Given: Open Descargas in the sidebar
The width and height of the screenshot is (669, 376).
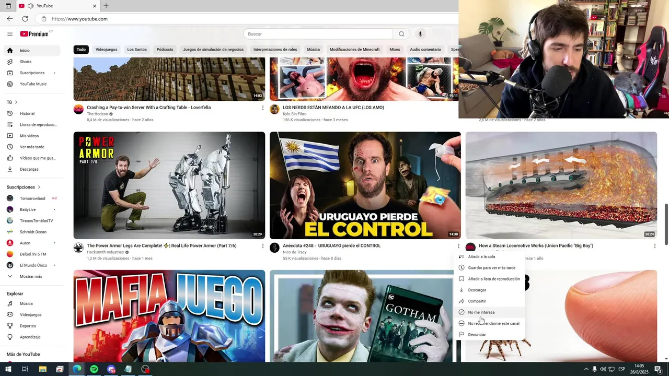Looking at the screenshot, I should click(32, 169).
